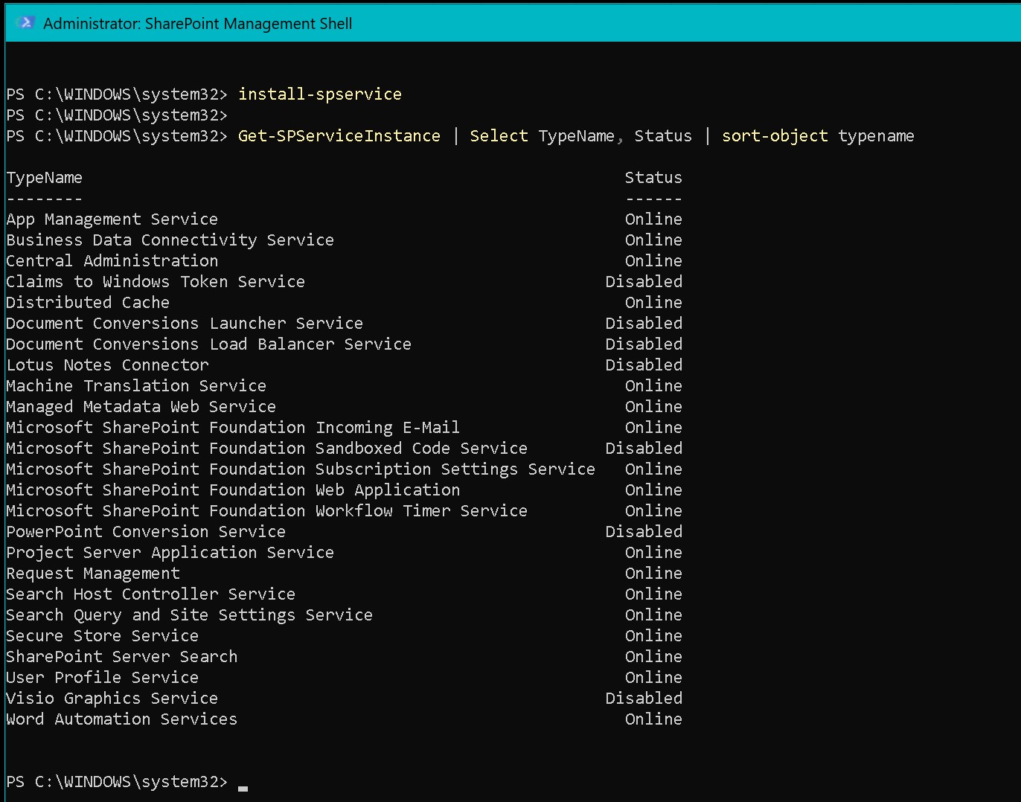Image resolution: width=1021 pixels, height=802 pixels.
Task: Click 'Business Data Connectivity Service' row
Action: 345,240
